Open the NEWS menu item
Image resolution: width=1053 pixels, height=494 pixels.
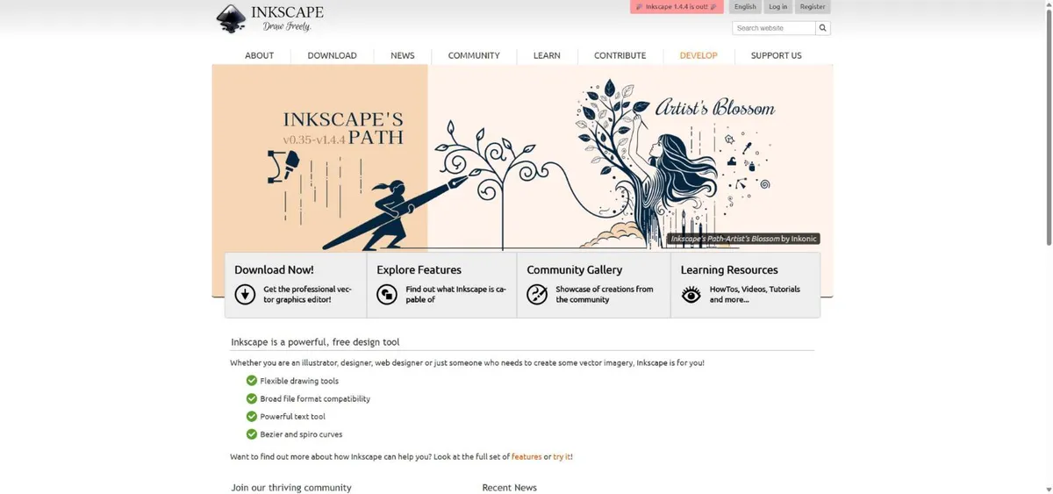pos(403,55)
